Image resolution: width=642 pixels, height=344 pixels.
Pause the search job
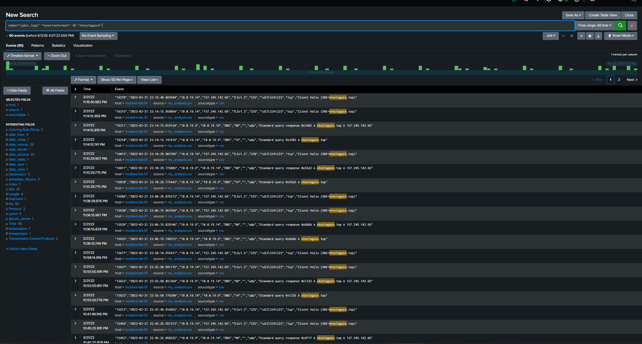[563, 36]
